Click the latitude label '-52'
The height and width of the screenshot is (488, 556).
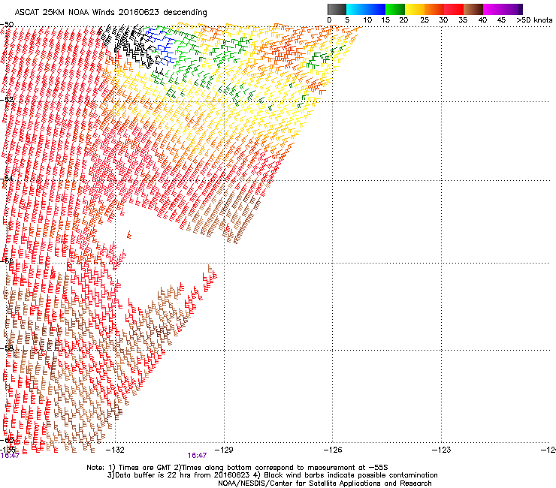click(8, 100)
